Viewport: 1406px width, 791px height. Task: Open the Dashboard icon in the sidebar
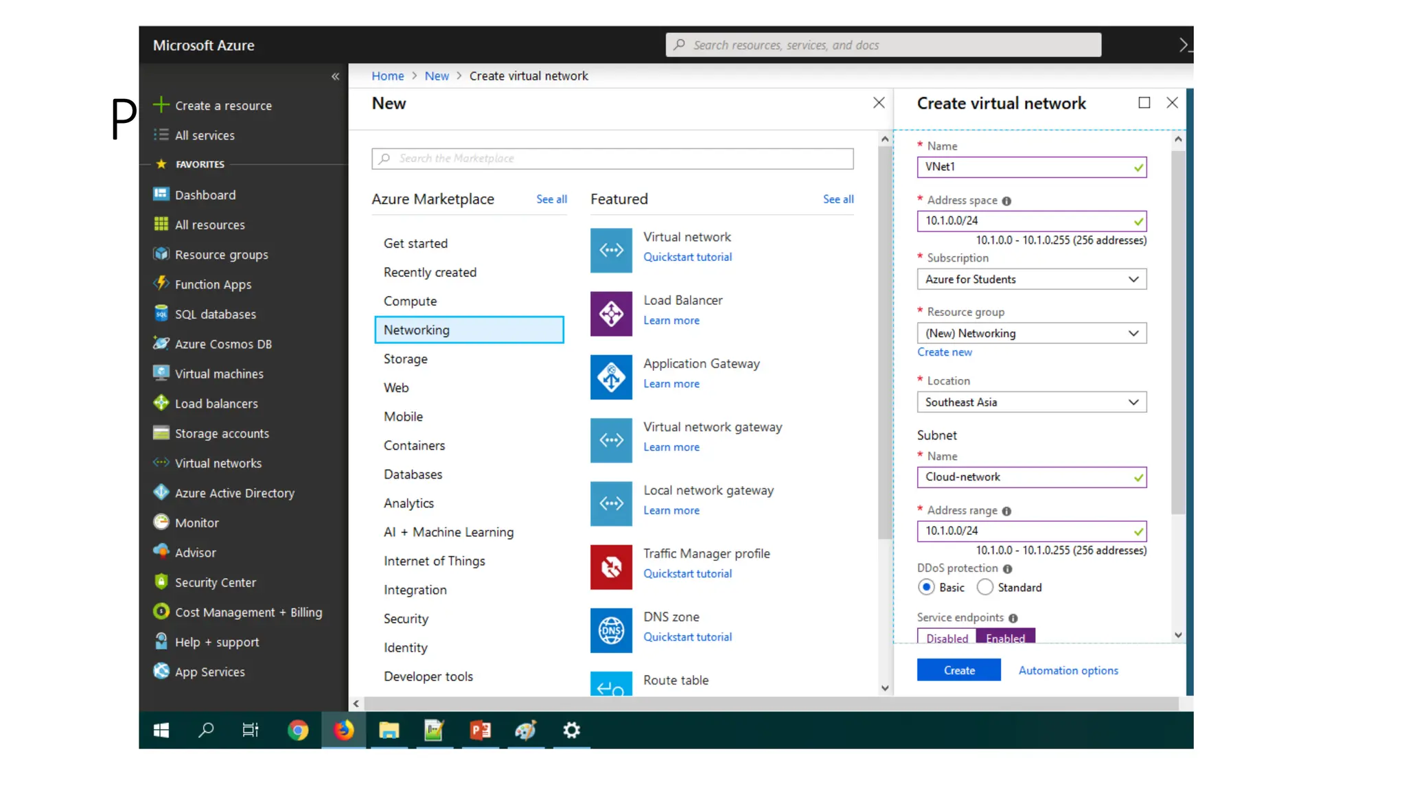click(x=161, y=194)
